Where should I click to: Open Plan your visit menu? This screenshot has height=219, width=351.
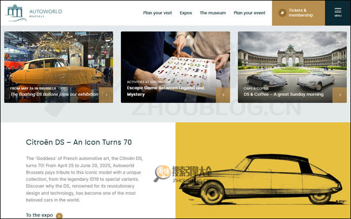click(x=157, y=12)
